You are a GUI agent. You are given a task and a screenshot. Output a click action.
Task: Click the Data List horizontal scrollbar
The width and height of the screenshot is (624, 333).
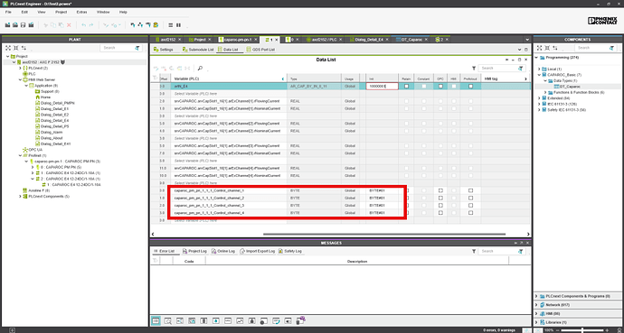coord(384,234)
